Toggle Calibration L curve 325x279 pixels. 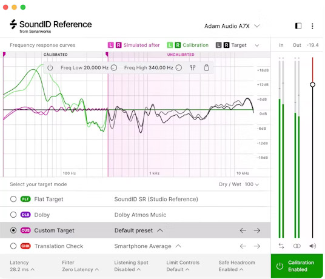170,45
